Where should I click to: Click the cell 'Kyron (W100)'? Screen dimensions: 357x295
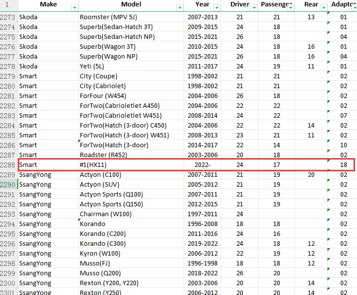[131, 253]
